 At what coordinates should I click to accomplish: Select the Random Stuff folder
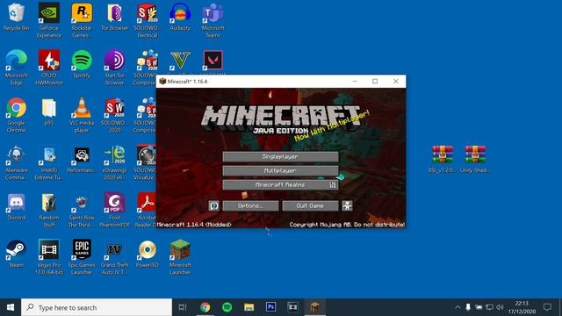[x=49, y=210]
